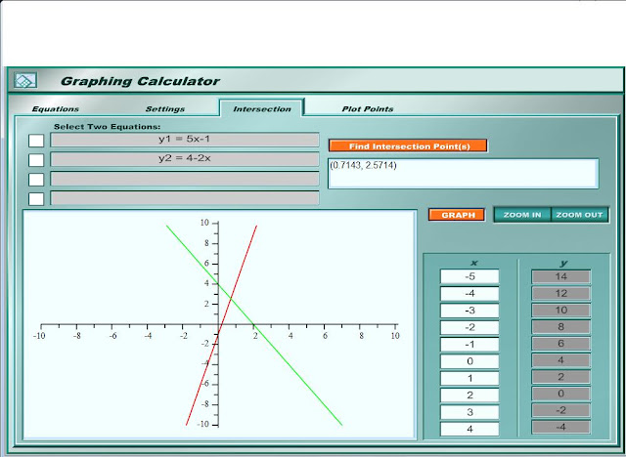
Task: Check the box for y1 = 5x-1
Action: tap(36, 141)
